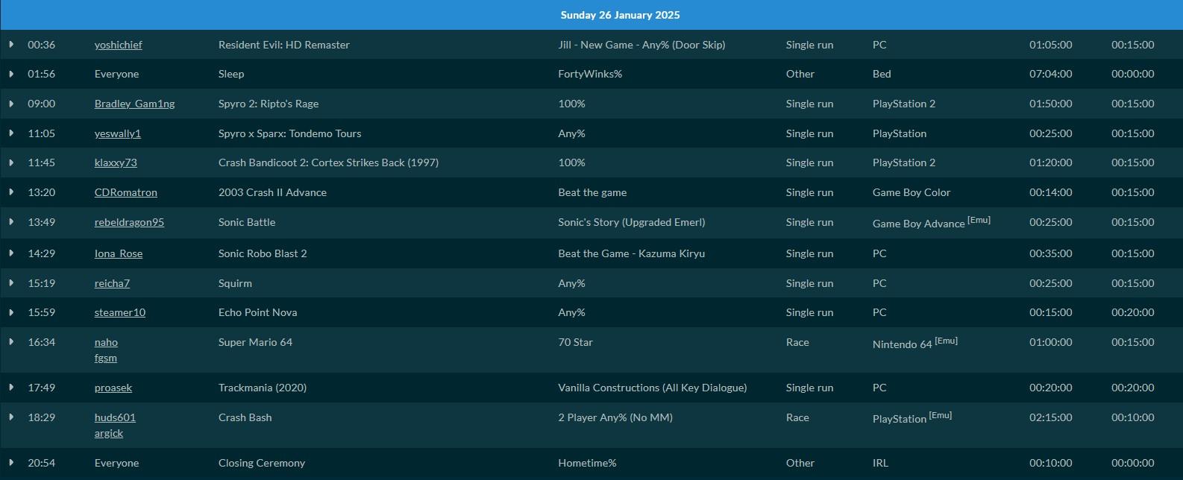Click the Game Boy Advance platform cell
The width and height of the screenshot is (1183, 480).
(932, 222)
